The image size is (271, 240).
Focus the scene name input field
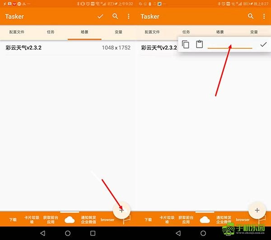(229, 44)
